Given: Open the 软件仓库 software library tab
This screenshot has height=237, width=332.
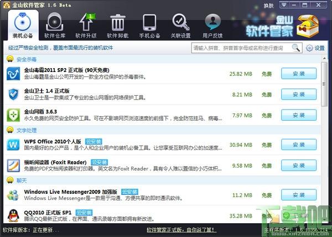Looking at the screenshot, I should [x=54, y=26].
